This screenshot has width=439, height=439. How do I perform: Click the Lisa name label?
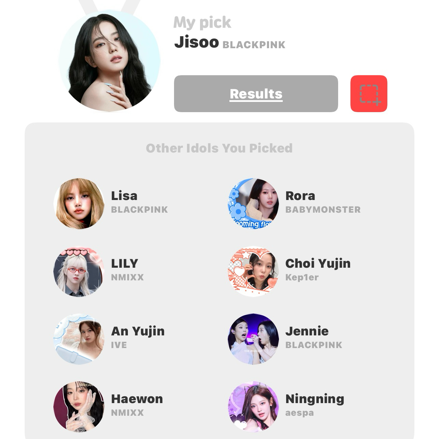124,196
